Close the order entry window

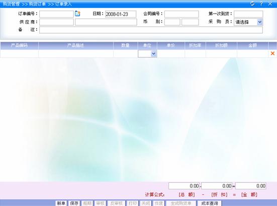270,4
